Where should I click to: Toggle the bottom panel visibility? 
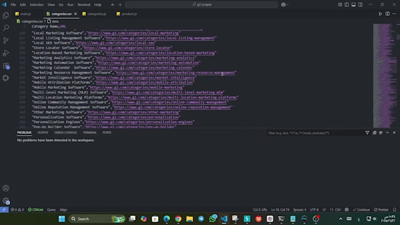click(354, 5)
